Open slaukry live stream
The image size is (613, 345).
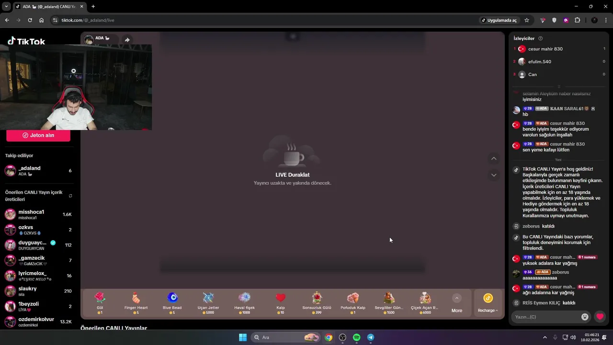(x=38, y=291)
